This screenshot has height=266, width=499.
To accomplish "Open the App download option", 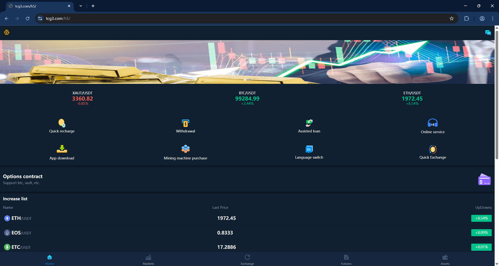I will (x=62, y=152).
